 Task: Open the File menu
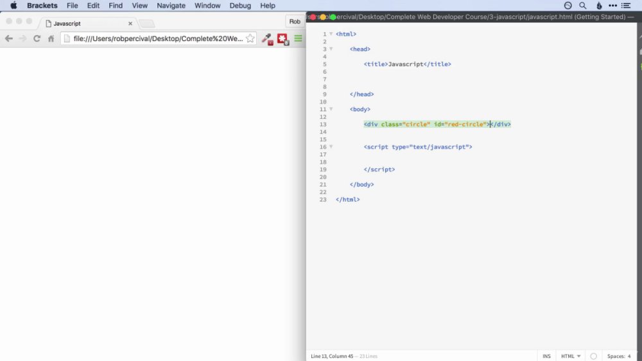73,6
